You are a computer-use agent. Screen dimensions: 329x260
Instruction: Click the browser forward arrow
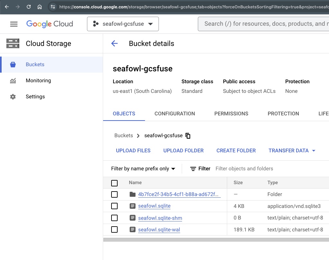click(x=18, y=7)
